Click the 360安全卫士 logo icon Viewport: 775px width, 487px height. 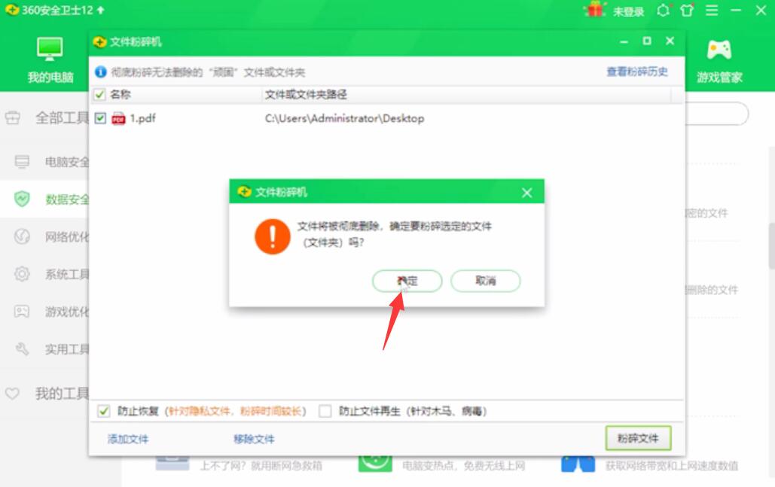pyautogui.click(x=12, y=10)
